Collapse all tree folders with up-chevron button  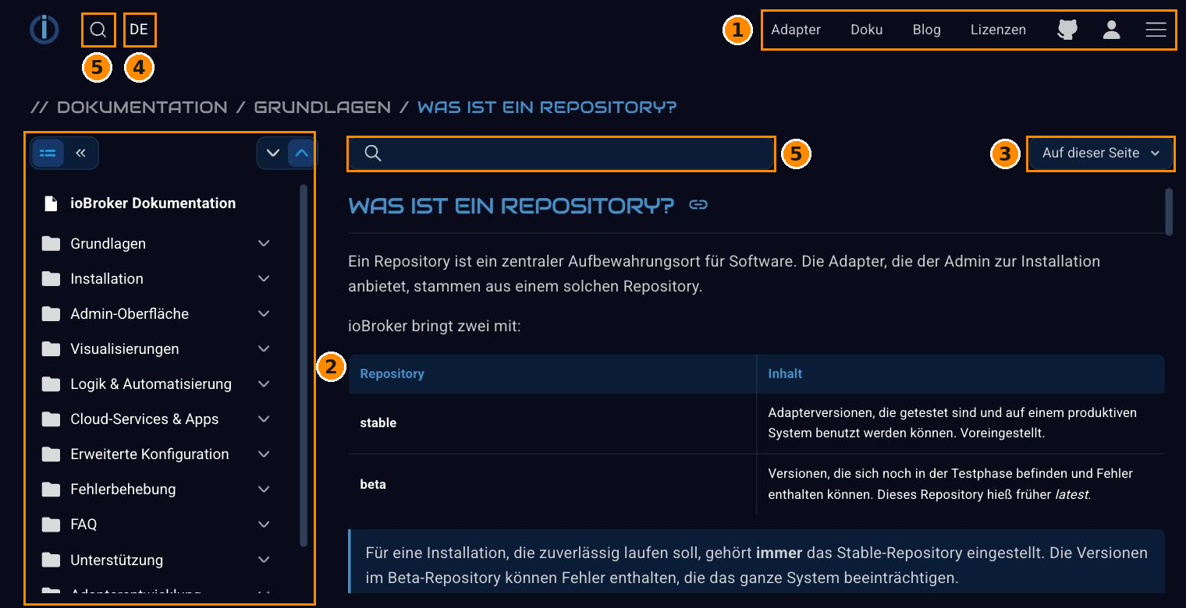[302, 153]
